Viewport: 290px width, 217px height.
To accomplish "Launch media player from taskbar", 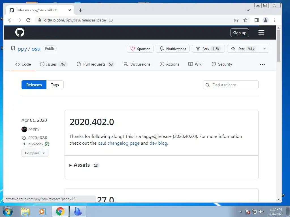I will 42,211.
